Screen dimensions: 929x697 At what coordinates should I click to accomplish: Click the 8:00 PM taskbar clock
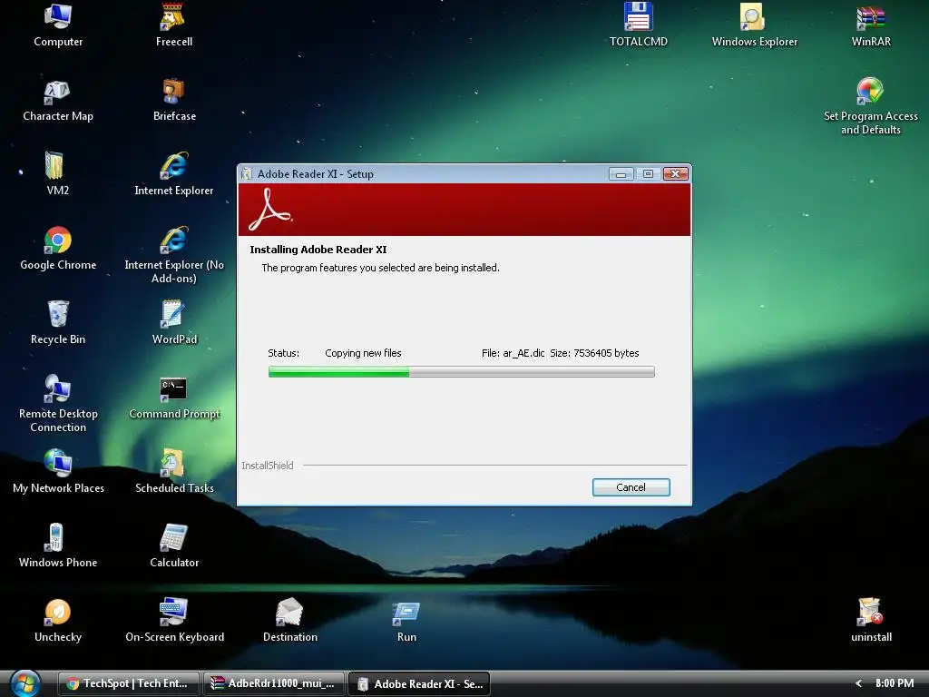tap(895, 683)
